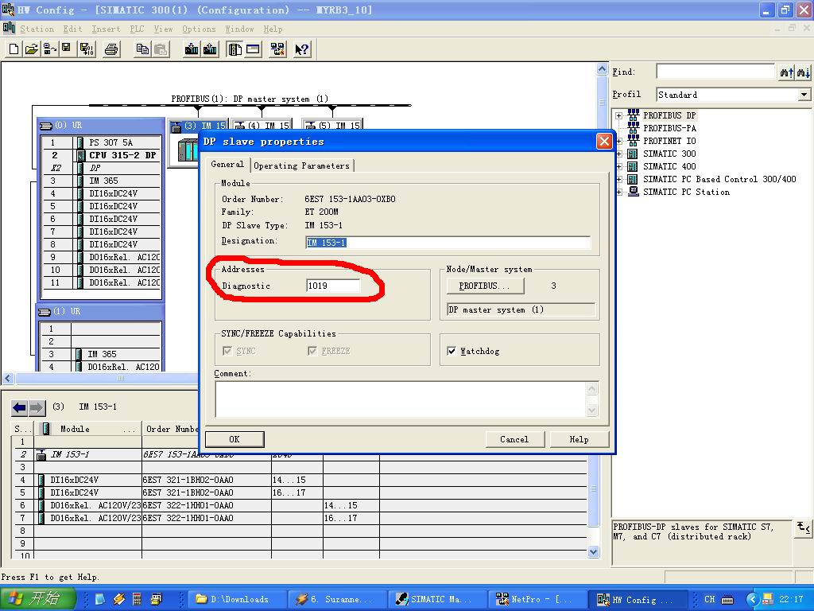Expand the SIMATIC 400 catalog node
Viewport: 814px width, 611px height.
(618, 166)
